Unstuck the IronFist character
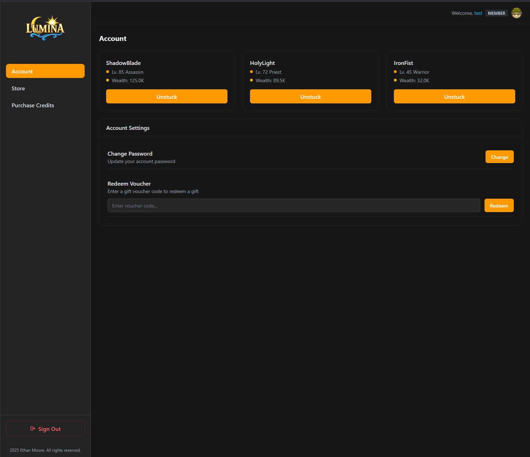This screenshot has width=530, height=457. coord(454,96)
